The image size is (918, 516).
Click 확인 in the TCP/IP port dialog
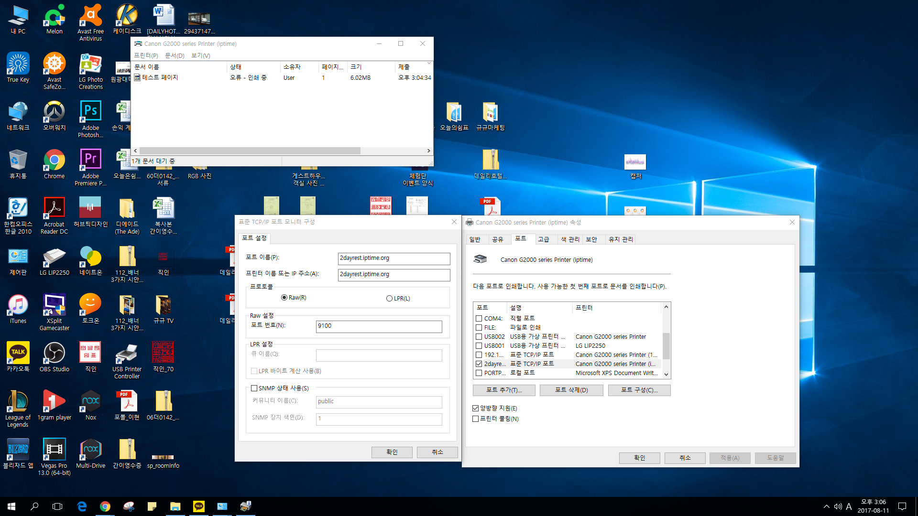(392, 452)
